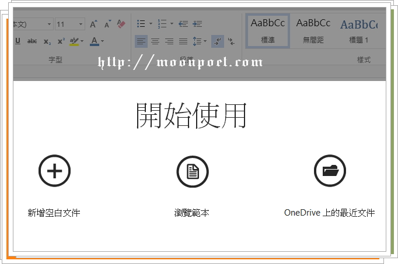Click OneDrive 上的最近文件 label
Image resolution: width=398 pixels, height=264 pixels.
[x=330, y=213]
